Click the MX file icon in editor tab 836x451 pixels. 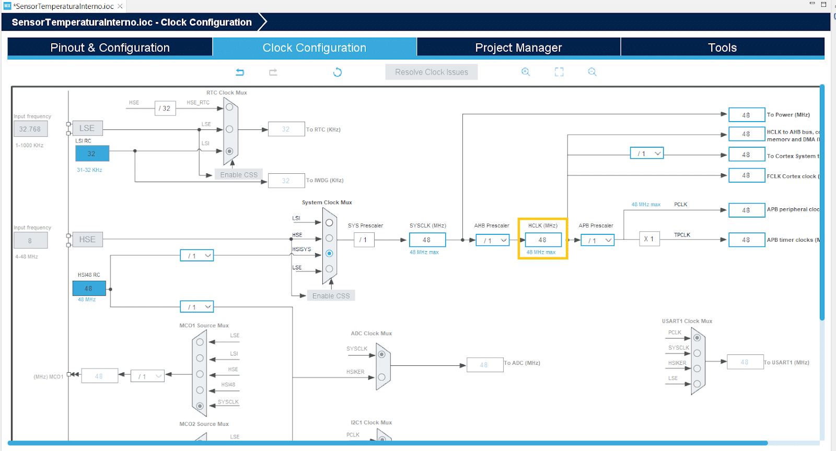pos(7,6)
